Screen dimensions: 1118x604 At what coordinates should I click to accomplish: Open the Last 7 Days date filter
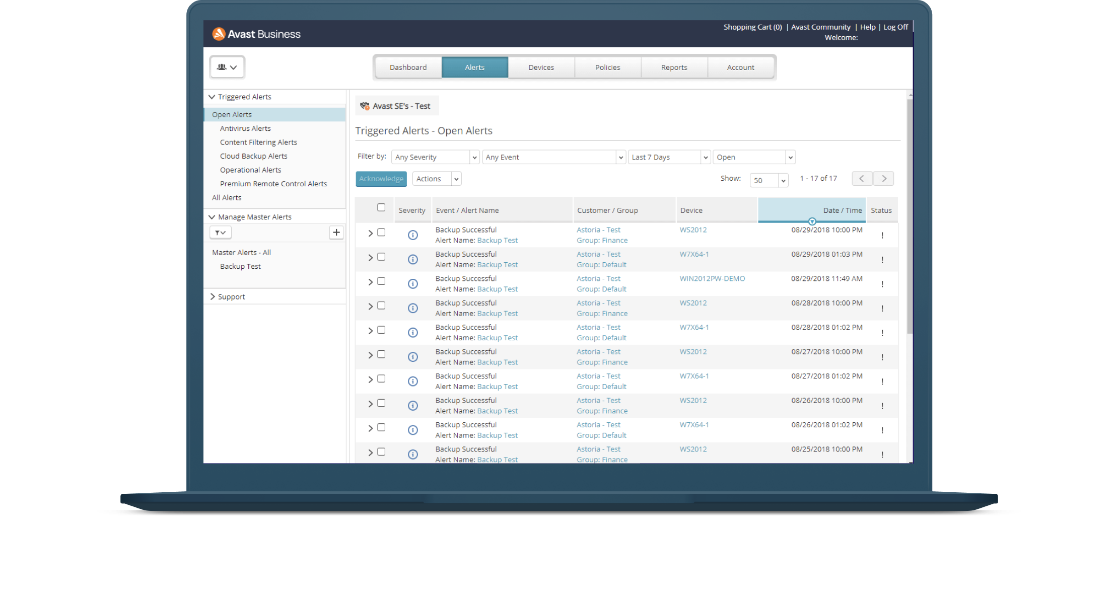coord(669,157)
